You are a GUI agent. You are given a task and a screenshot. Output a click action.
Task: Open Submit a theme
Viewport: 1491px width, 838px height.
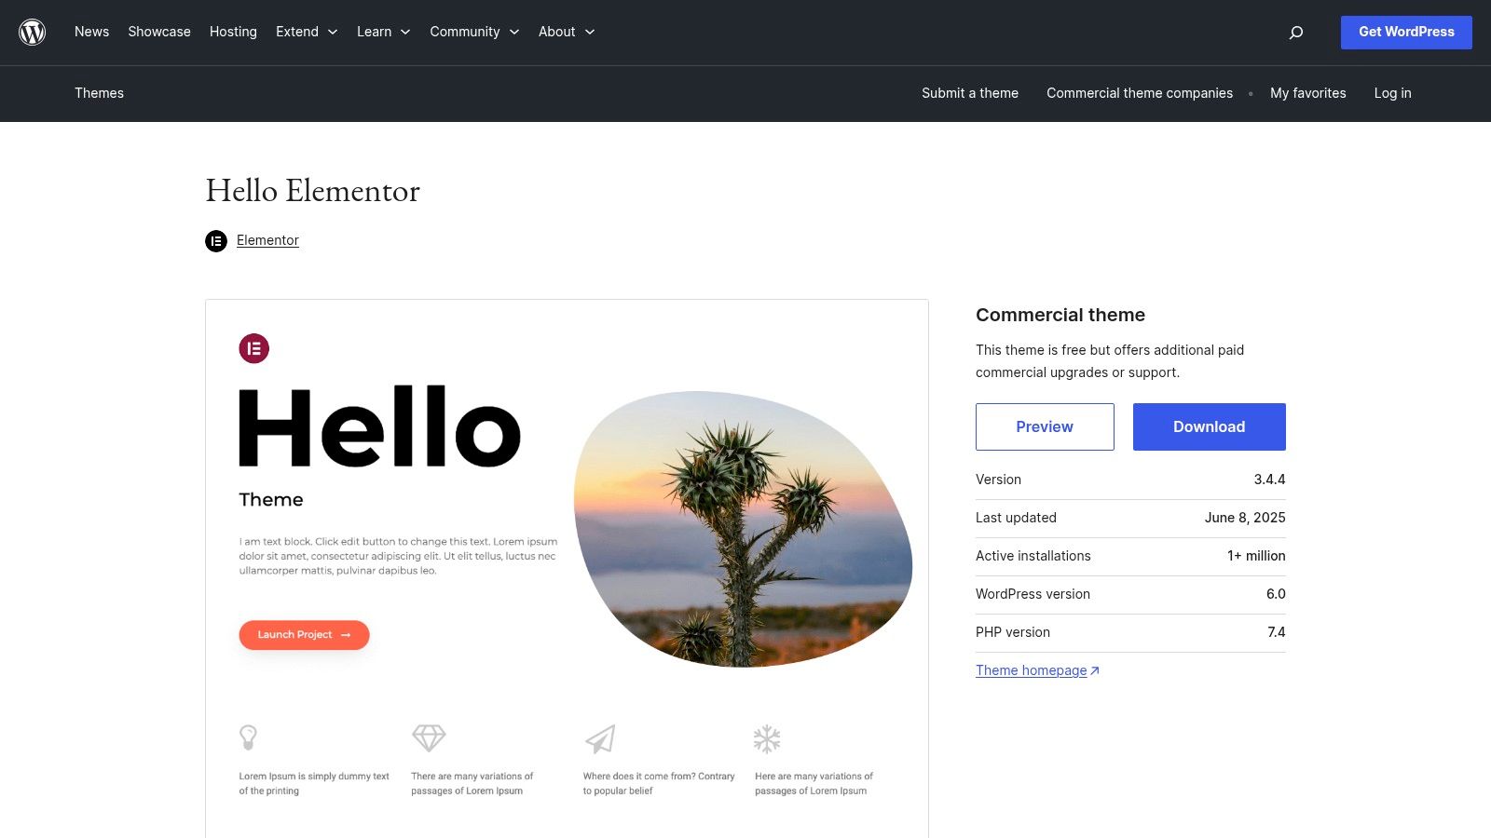click(x=970, y=93)
